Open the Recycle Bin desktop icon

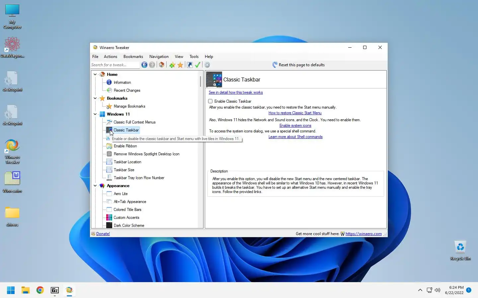tap(460, 251)
